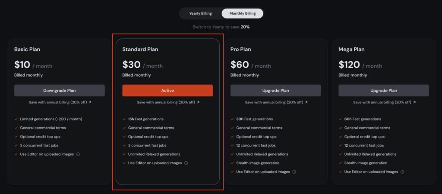Click info icon beside Mega Plan Editor feature

tap(402, 172)
